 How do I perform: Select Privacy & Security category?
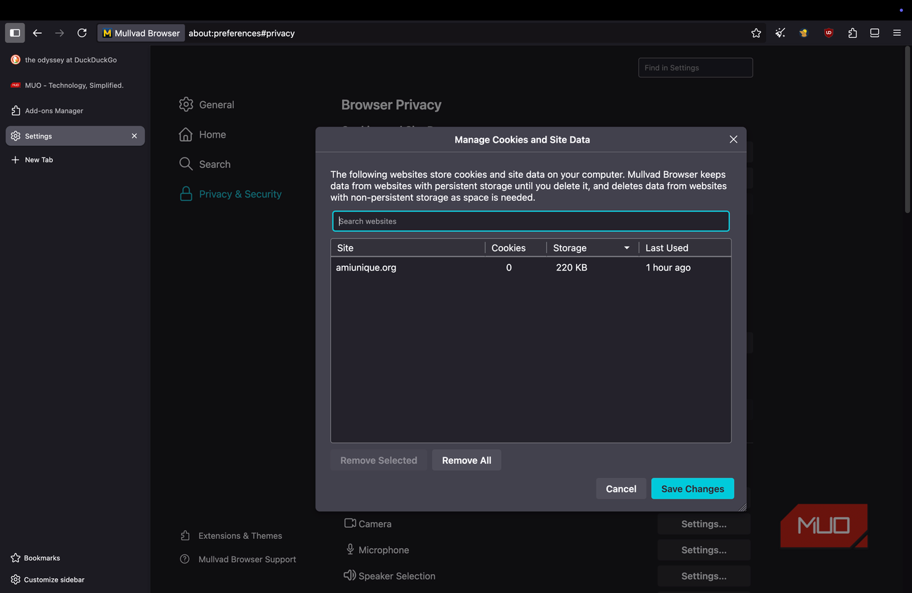click(x=230, y=194)
